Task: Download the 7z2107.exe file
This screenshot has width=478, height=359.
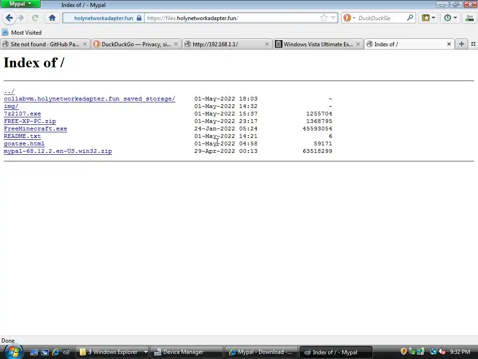Action: click(x=22, y=114)
